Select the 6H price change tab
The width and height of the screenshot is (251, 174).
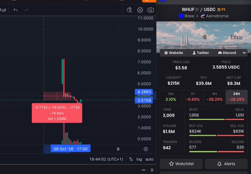coord(214,97)
